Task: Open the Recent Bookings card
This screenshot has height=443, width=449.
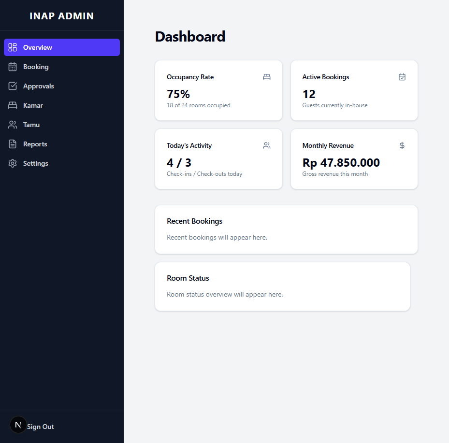Action: click(286, 229)
